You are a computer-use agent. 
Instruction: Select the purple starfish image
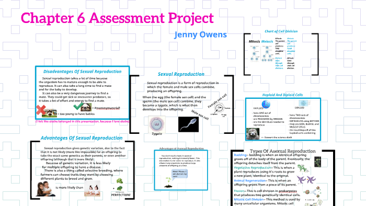306,179
